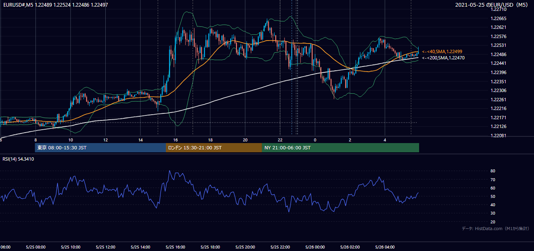Click the 1.22531 price axis label

498,45
